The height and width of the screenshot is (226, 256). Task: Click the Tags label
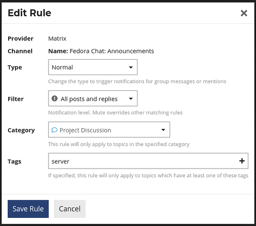[14, 161]
